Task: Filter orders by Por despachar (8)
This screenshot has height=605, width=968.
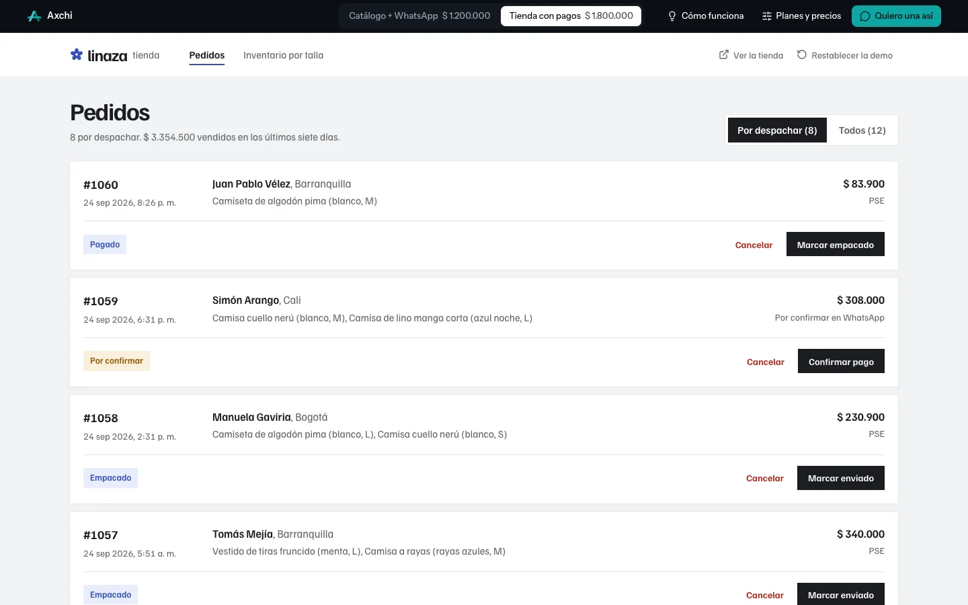Action: pyautogui.click(x=777, y=130)
